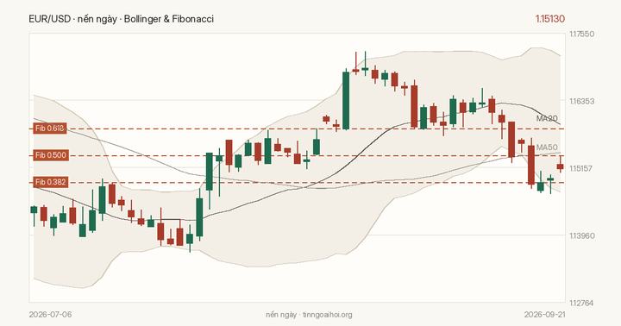Click the Fib 0.500 level label
Image resolution: width=621 pixels, height=326 pixels.
(50, 155)
